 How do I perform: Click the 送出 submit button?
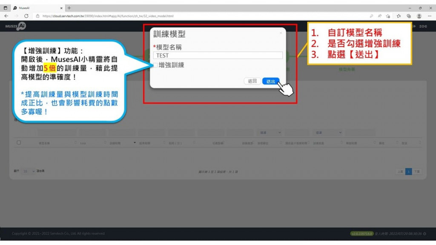pos(270,81)
